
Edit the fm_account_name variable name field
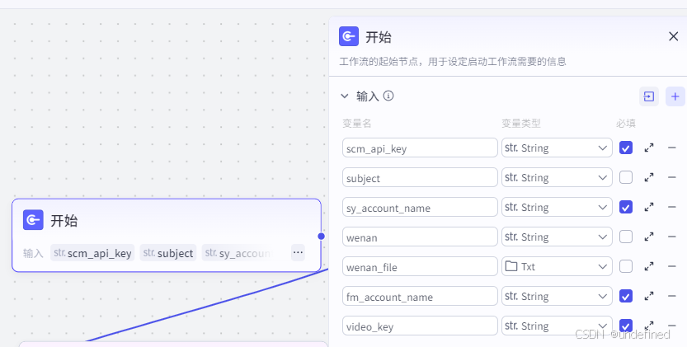coord(420,296)
